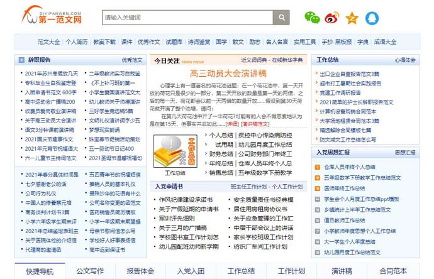The image size is (434, 279).
Task: Click the 第一范文网 site logo
Action: pyautogui.click(x=52, y=16)
